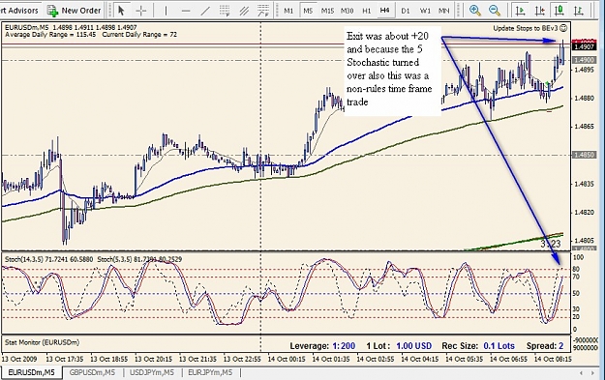The width and height of the screenshot is (605, 380).
Task: Choose the horizontal line drawing tool
Action: pyautogui.click(x=186, y=11)
